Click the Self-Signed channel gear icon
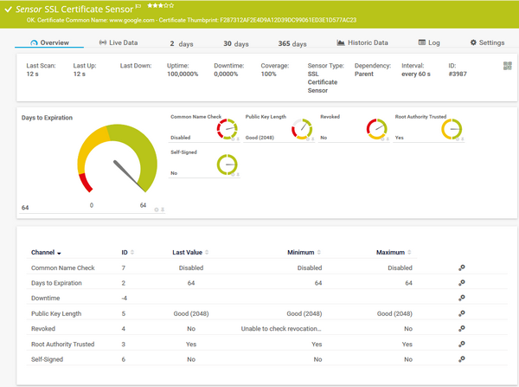Image resolution: width=519 pixels, height=387 pixels. 462,358
